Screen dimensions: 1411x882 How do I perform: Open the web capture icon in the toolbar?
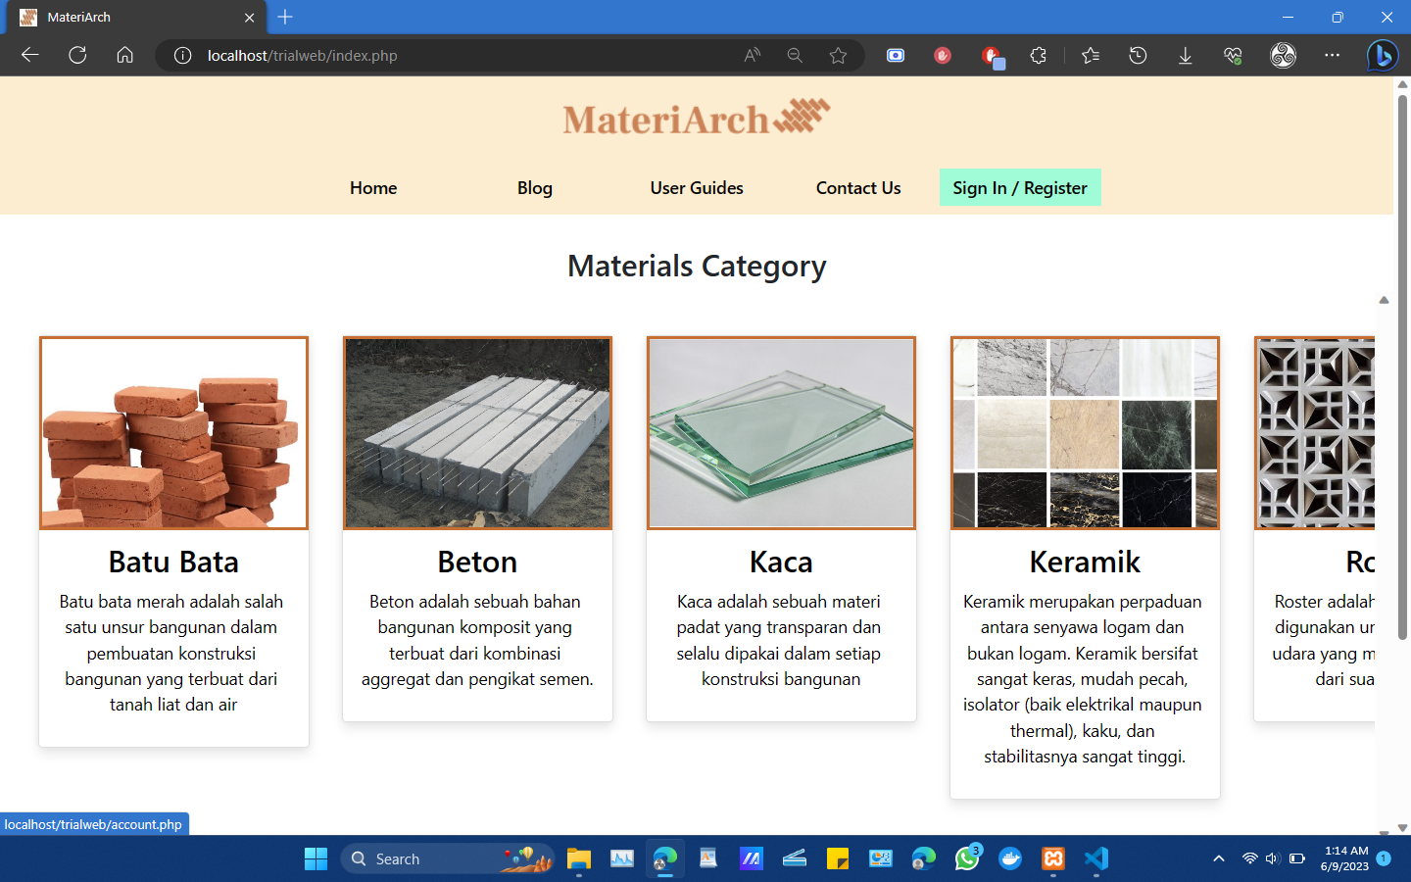click(x=895, y=55)
